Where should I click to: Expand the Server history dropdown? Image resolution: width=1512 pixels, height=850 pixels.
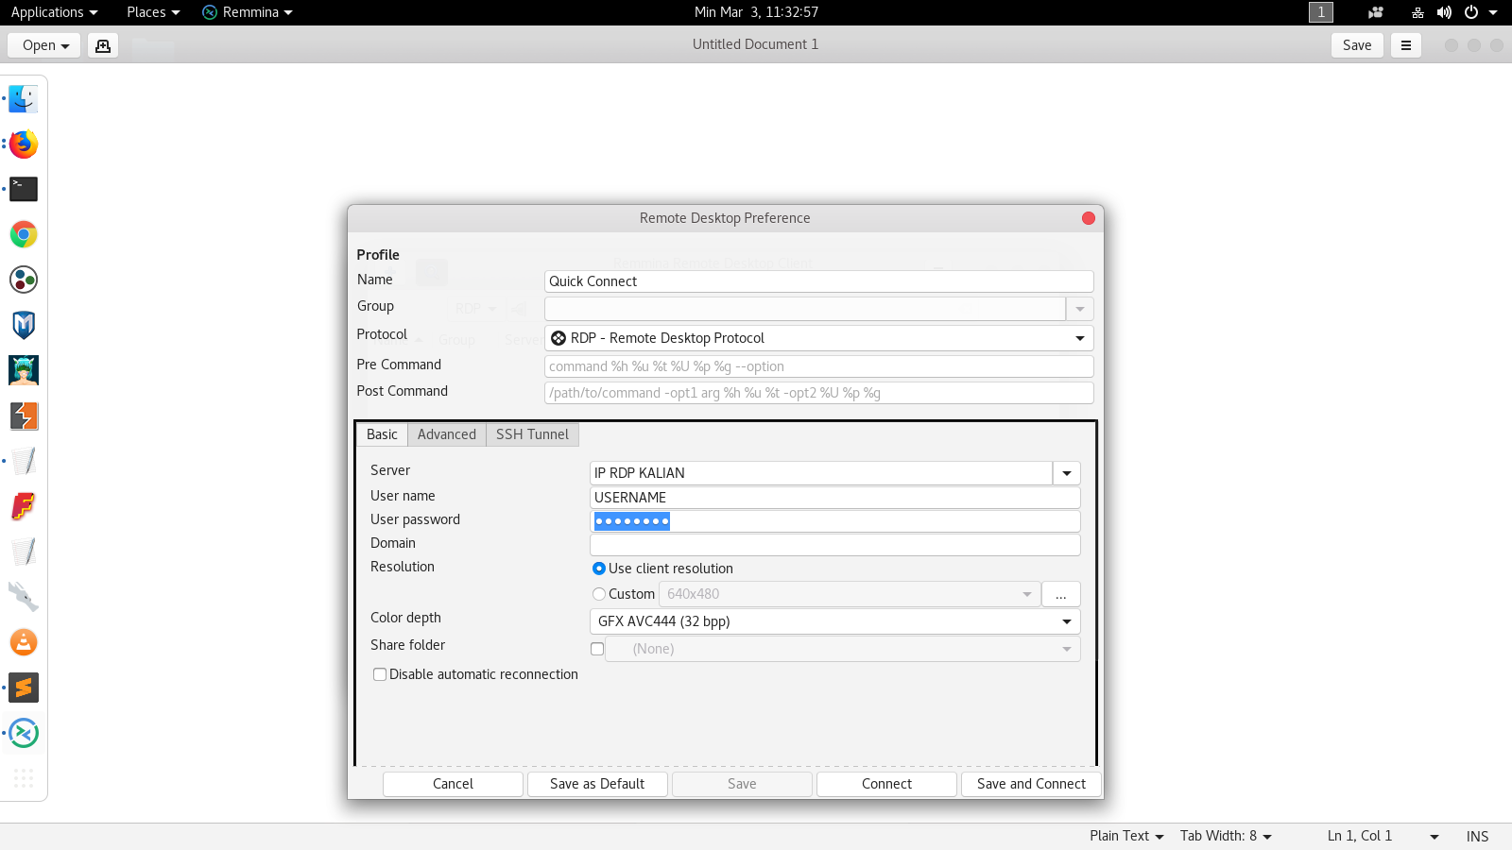[1067, 473]
